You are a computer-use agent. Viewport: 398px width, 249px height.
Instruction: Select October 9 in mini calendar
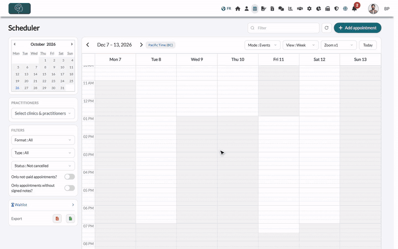[x=54, y=67]
